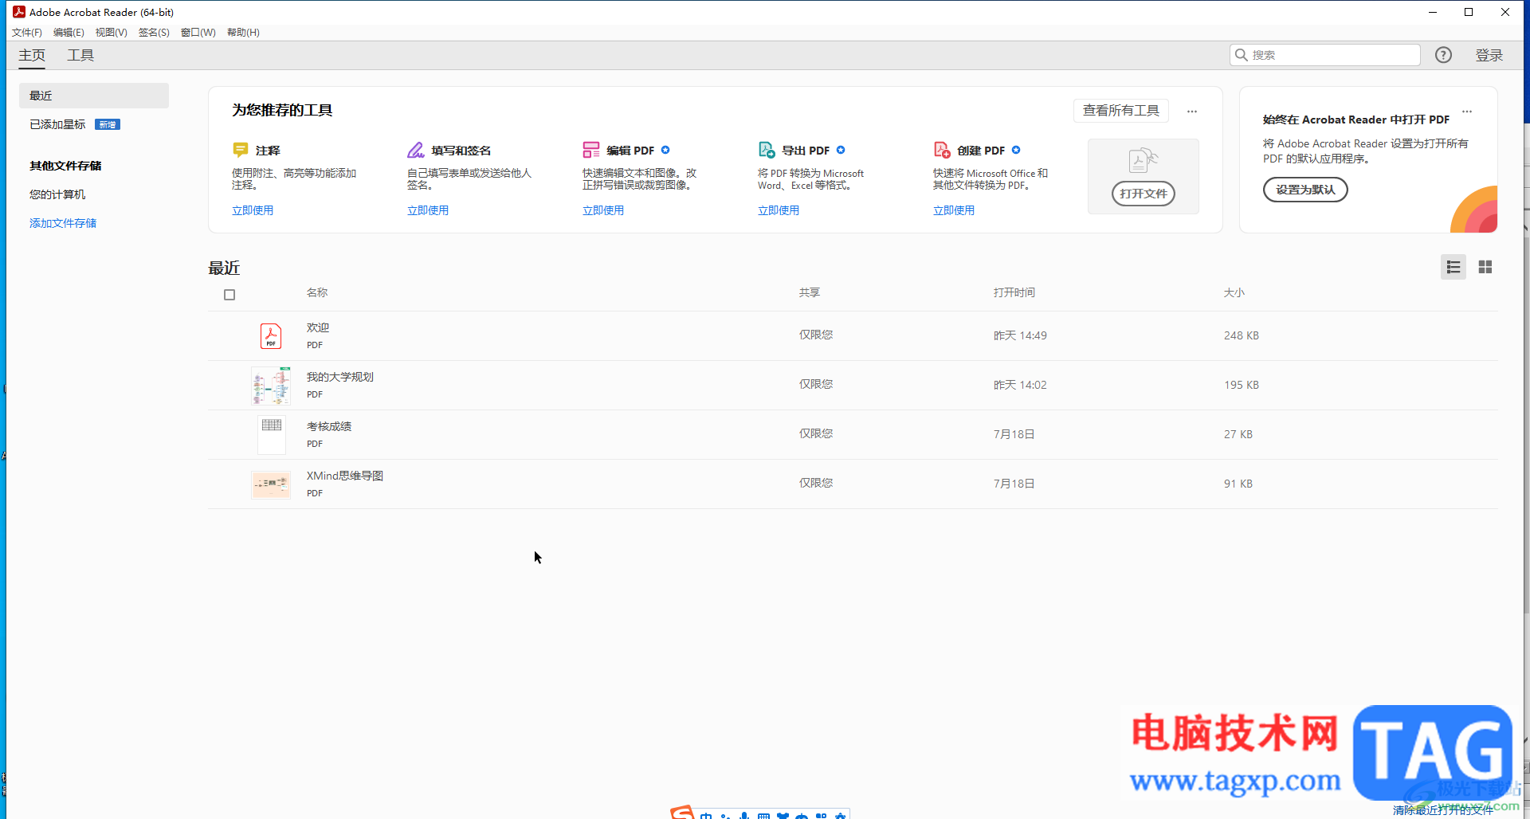Open the XMind思维导图 thumbnail
Screen dimensions: 1530x819
click(271, 484)
